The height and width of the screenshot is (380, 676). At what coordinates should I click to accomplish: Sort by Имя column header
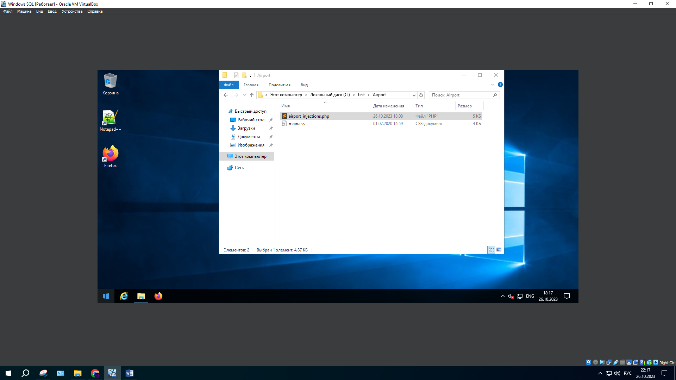coord(325,106)
